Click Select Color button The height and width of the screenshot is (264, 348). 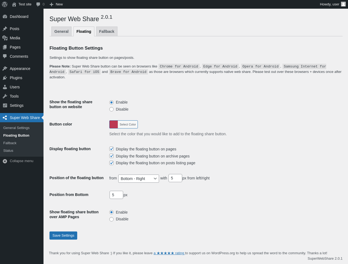[x=128, y=124]
